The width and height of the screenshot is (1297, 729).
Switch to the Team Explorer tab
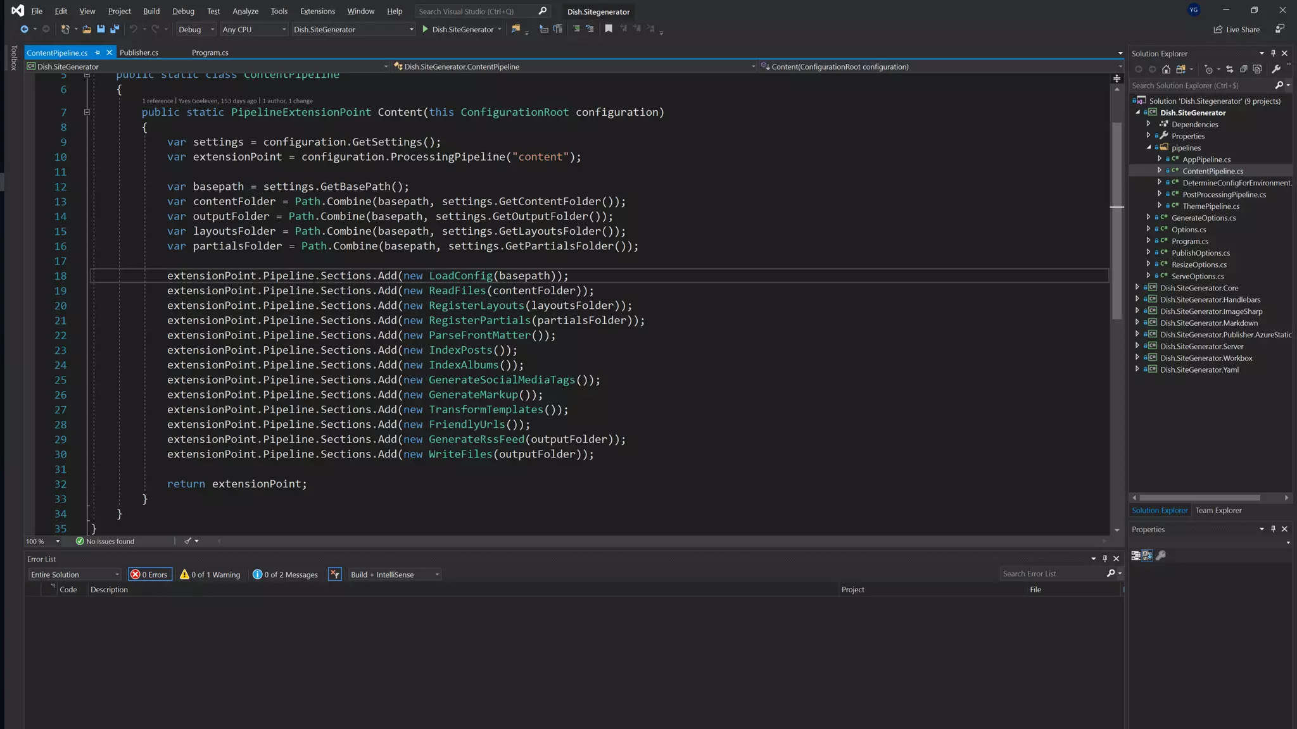click(x=1218, y=511)
